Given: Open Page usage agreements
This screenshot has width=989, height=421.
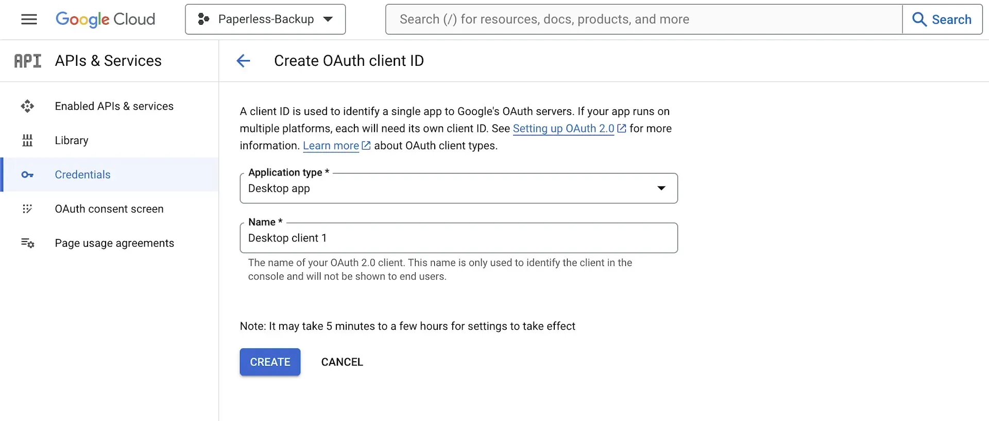Looking at the screenshot, I should (x=109, y=243).
